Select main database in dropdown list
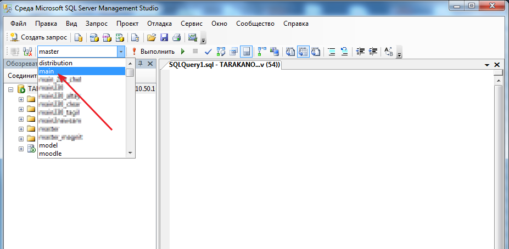 click(x=82, y=71)
